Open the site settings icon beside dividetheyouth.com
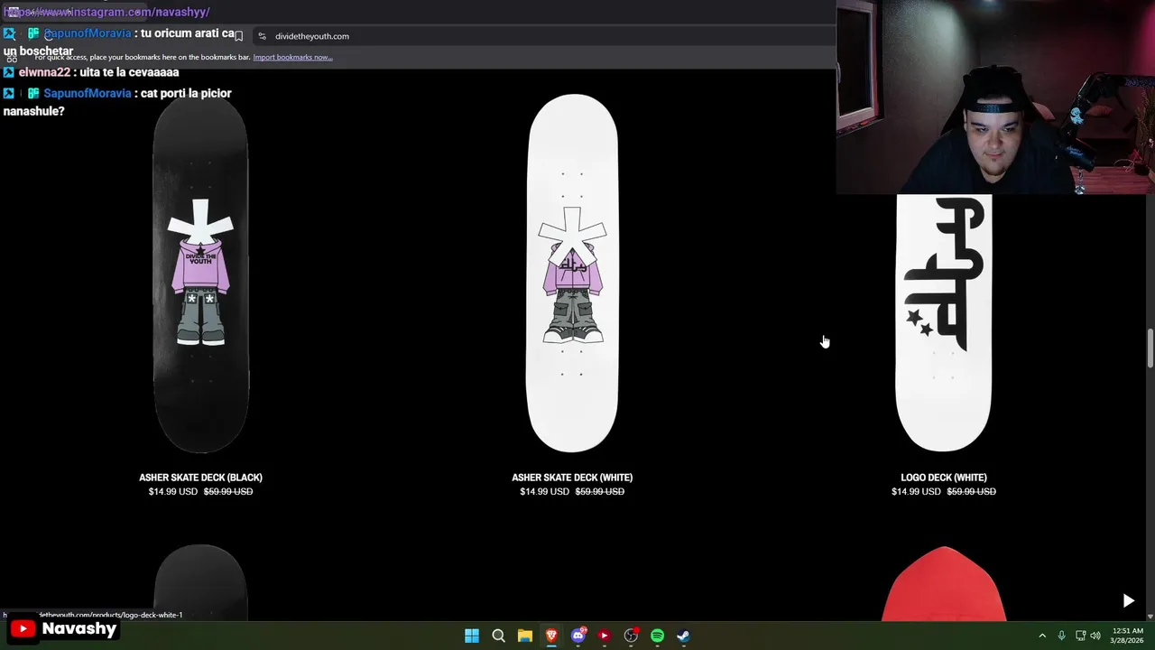Screen dimensions: 1155x650 point(262,36)
